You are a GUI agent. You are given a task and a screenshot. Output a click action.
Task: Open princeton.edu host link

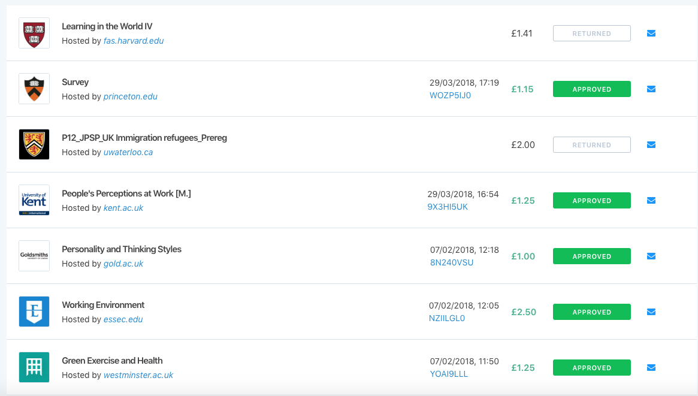[131, 96]
